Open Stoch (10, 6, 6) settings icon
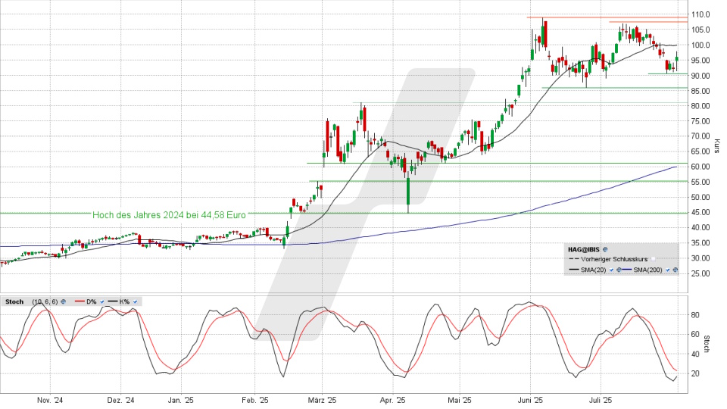 coord(64,302)
